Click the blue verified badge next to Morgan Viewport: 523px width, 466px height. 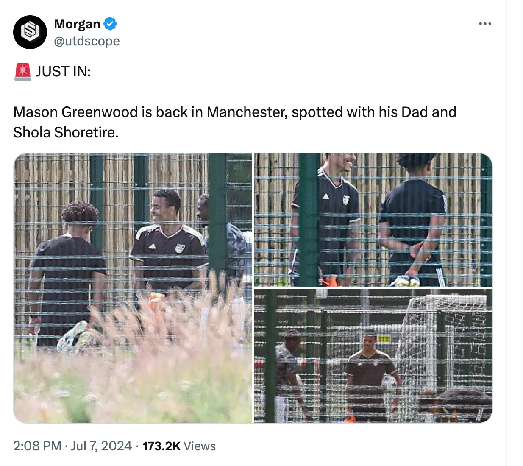tap(110, 24)
